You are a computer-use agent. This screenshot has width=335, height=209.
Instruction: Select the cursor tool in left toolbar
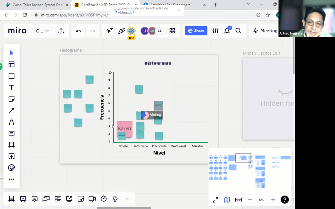pos(11,53)
